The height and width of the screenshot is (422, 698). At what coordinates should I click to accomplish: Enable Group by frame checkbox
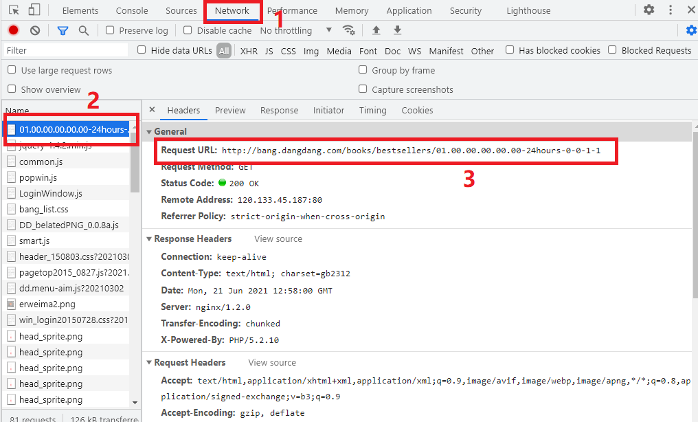click(x=363, y=69)
